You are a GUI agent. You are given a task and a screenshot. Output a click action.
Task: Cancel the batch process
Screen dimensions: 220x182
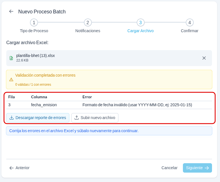[169, 168]
